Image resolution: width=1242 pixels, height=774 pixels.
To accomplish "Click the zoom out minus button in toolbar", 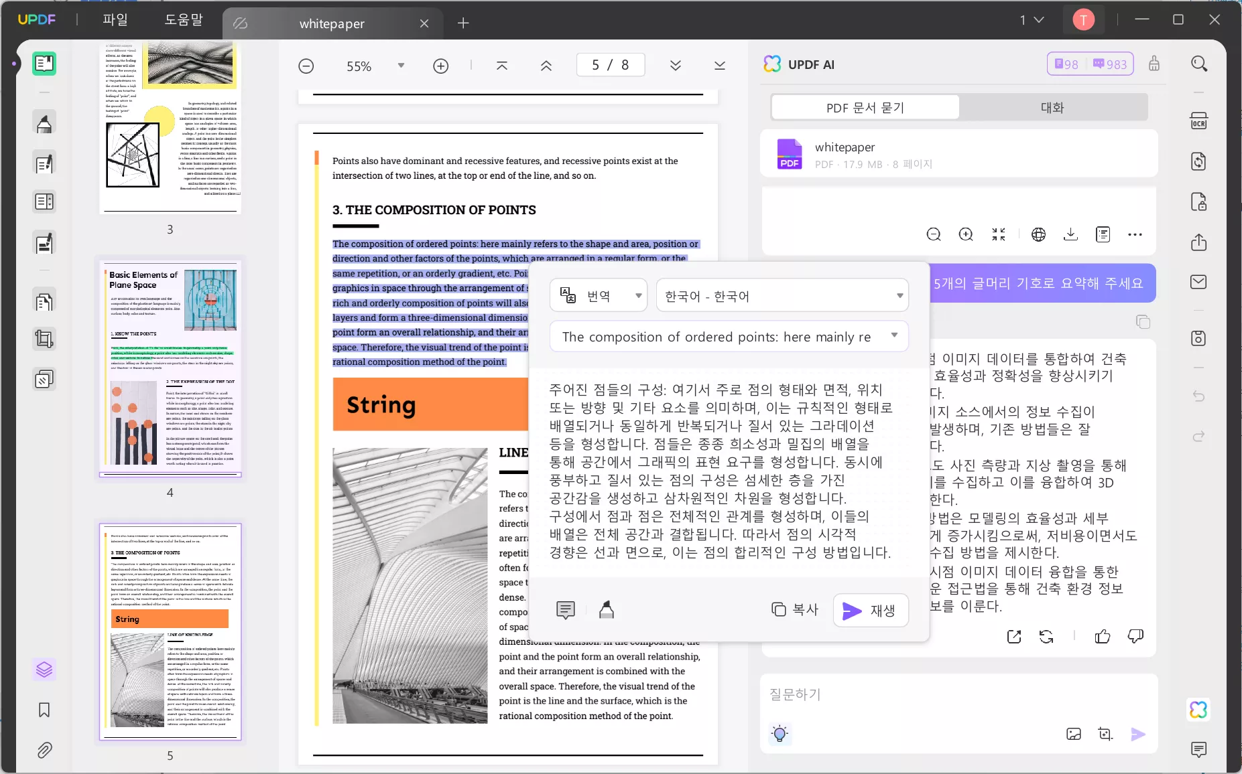I will pos(306,66).
